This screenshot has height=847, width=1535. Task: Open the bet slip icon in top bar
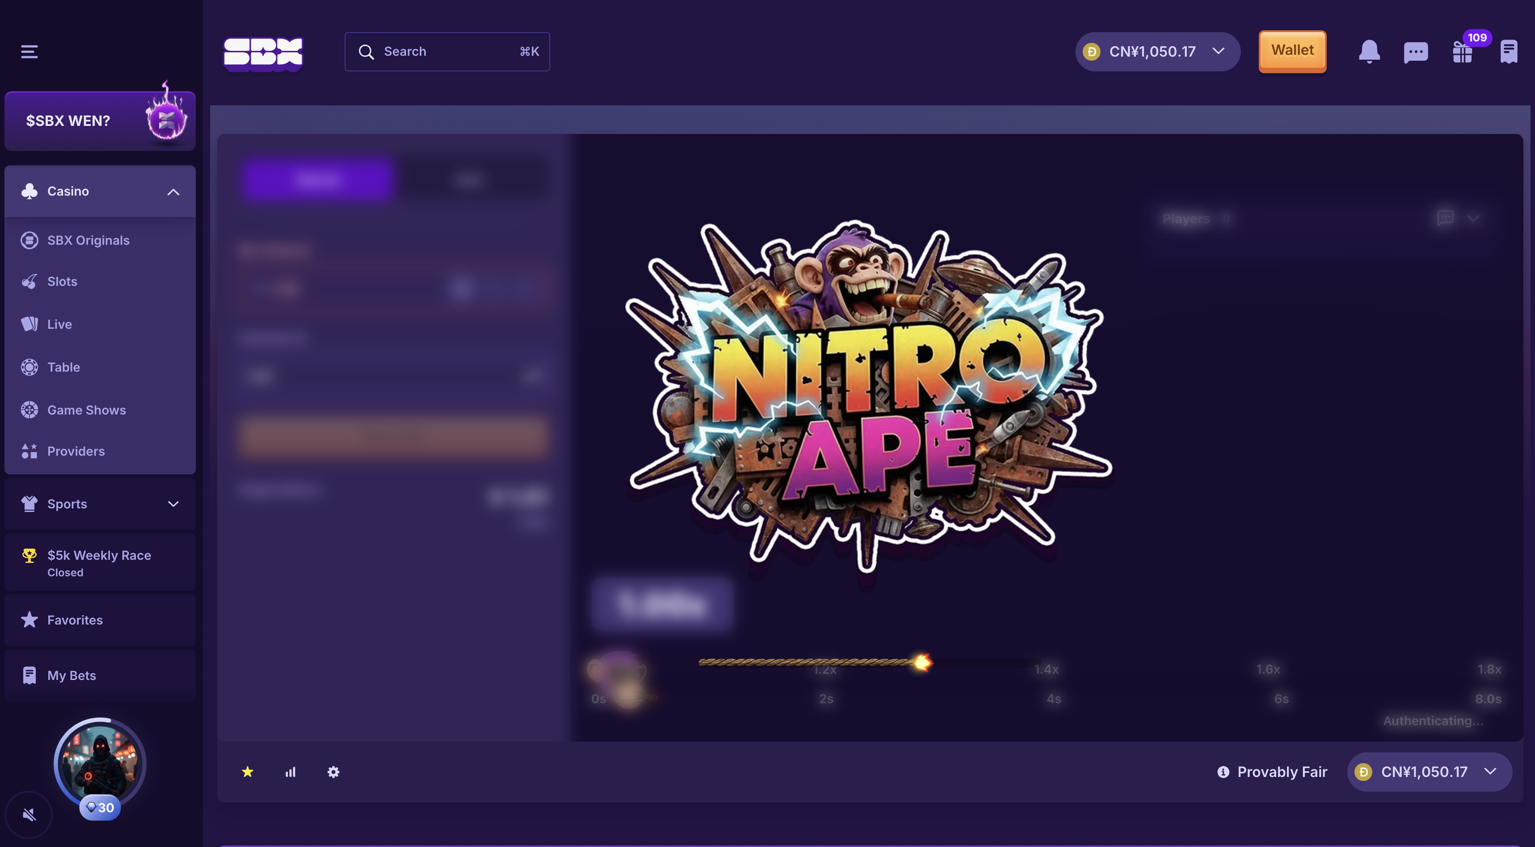(x=1509, y=52)
